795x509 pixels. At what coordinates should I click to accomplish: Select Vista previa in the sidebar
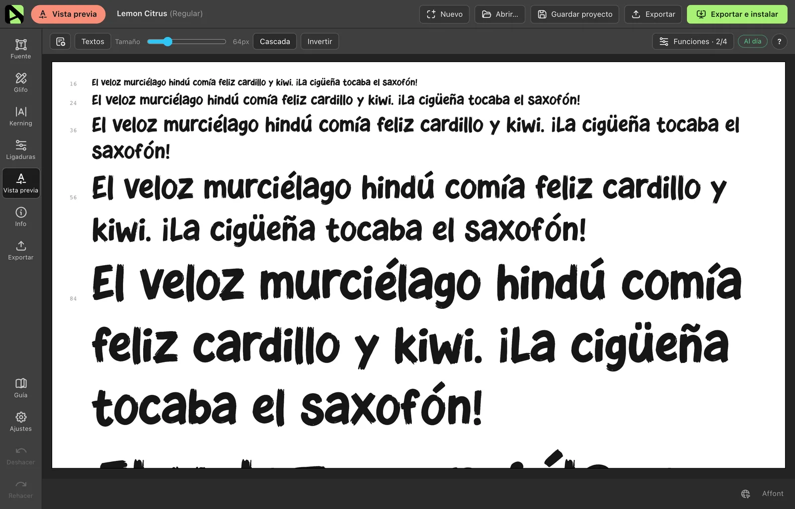(x=21, y=183)
